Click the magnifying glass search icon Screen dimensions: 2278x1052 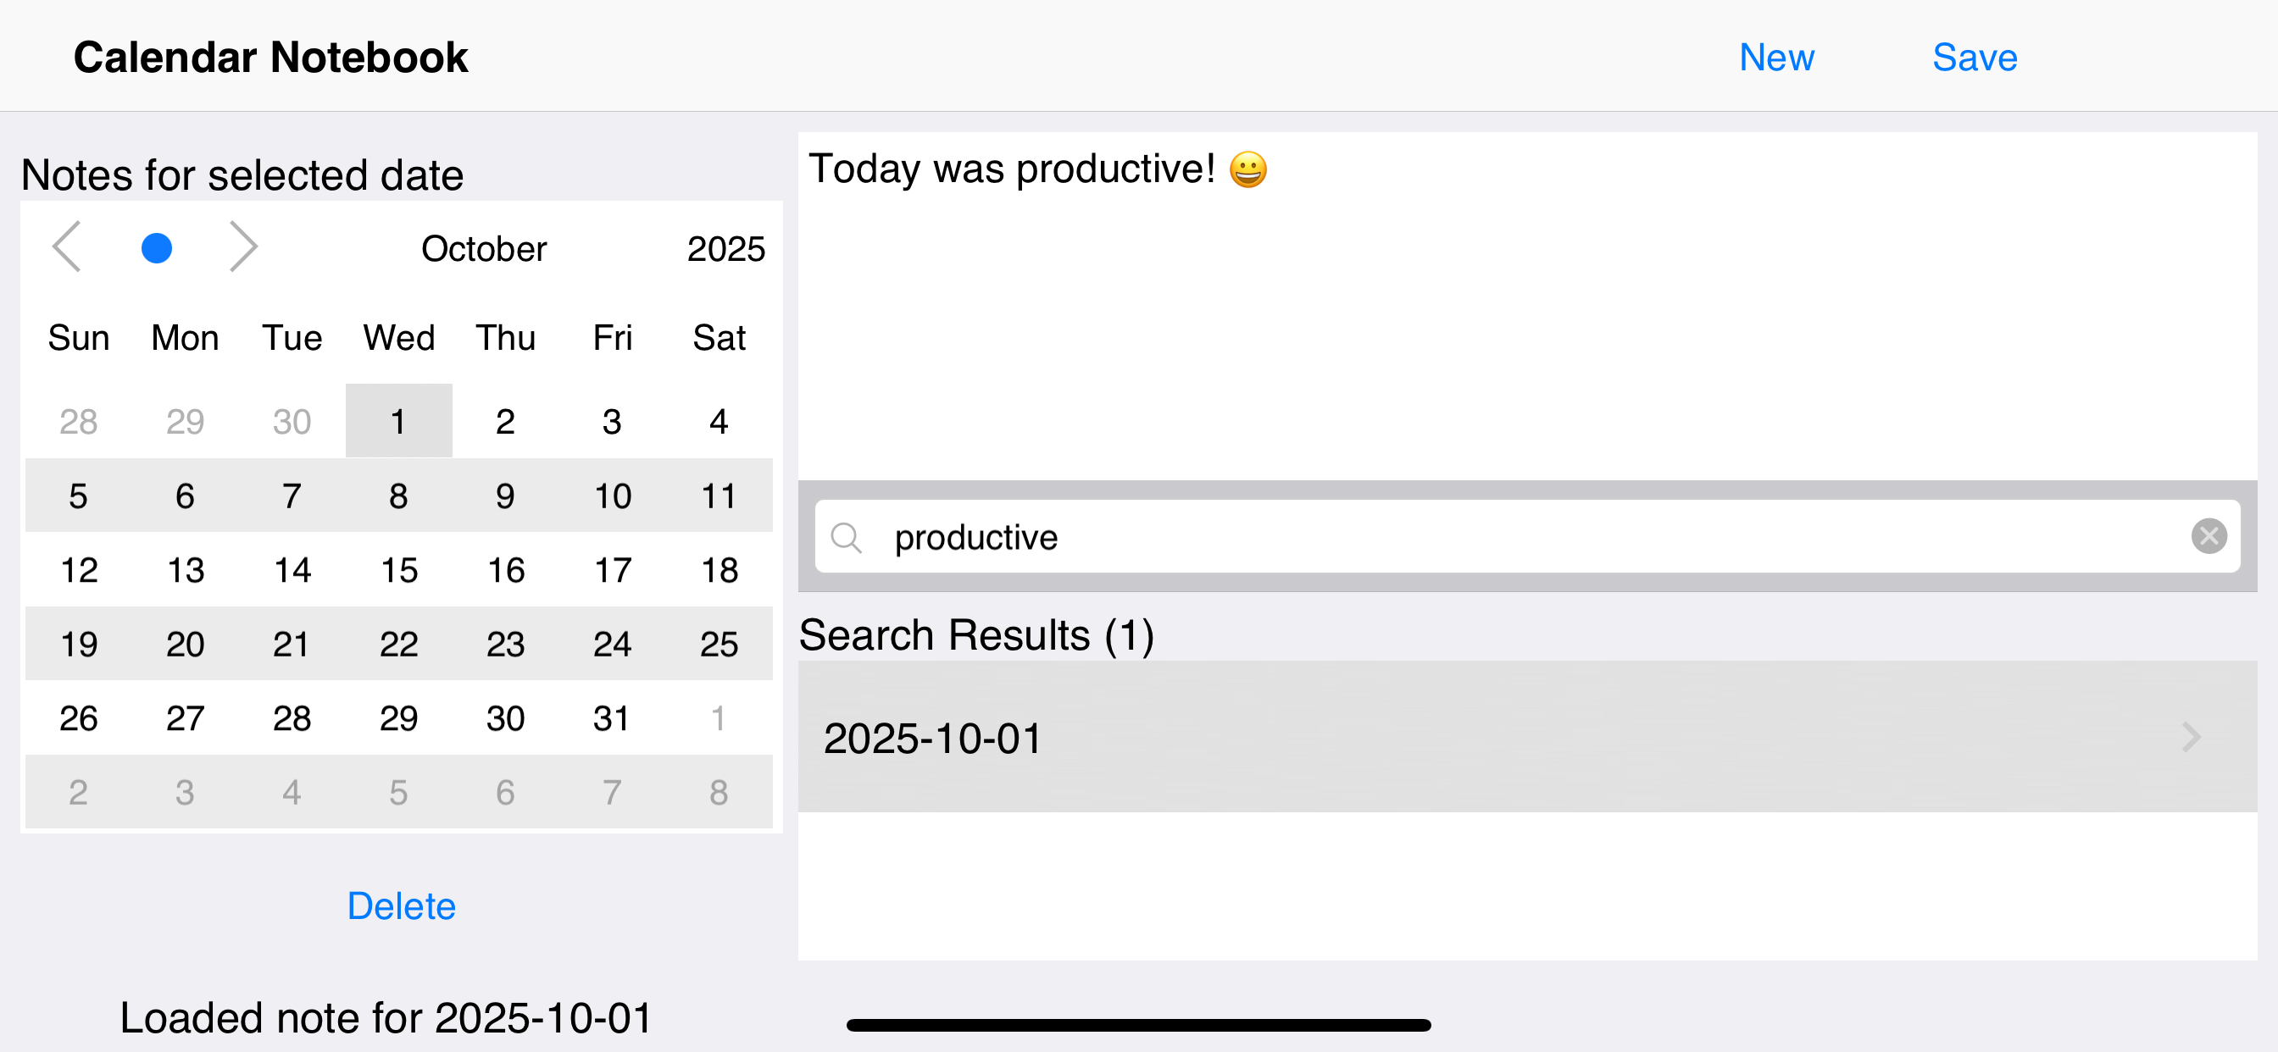click(x=847, y=537)
